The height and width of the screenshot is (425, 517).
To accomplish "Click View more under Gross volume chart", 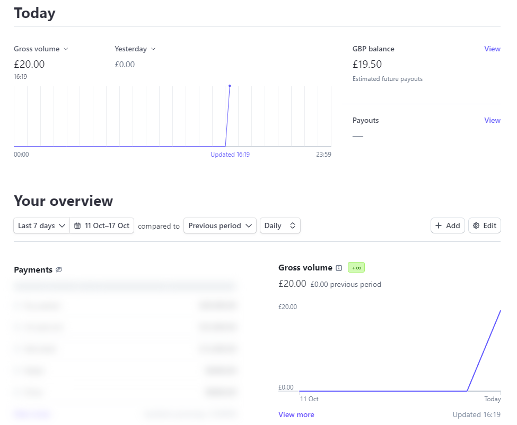I will 296,414.
